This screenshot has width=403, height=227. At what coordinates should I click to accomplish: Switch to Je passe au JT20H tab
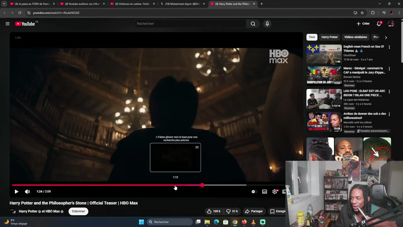[32, 4]
